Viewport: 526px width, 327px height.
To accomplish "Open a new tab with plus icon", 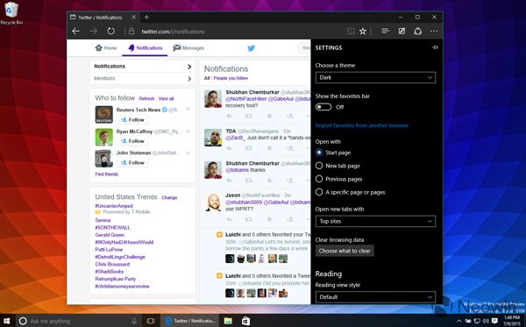I will [x=146, y=18].
